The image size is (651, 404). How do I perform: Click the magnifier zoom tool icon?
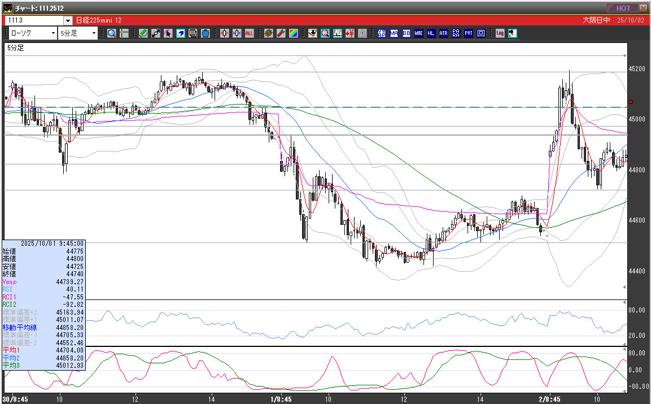(x=112, y=33)
